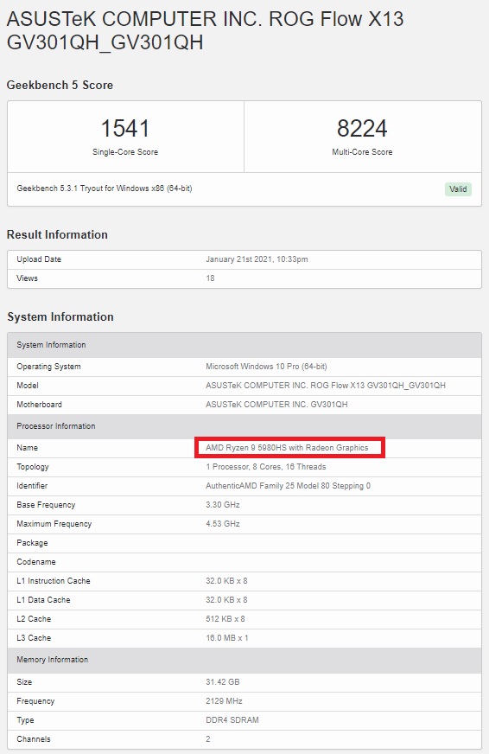This screenshot has height=754, width=489.
Task: Click the Geekbench 5.3.1 Tryout version text
Action: point(105,188)
